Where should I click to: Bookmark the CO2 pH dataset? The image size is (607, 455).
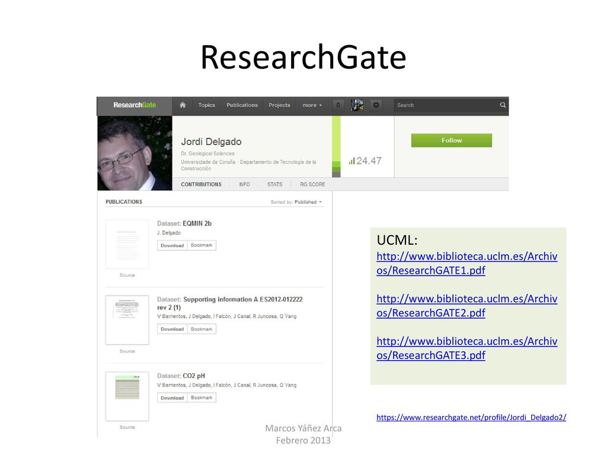(202, 398)
